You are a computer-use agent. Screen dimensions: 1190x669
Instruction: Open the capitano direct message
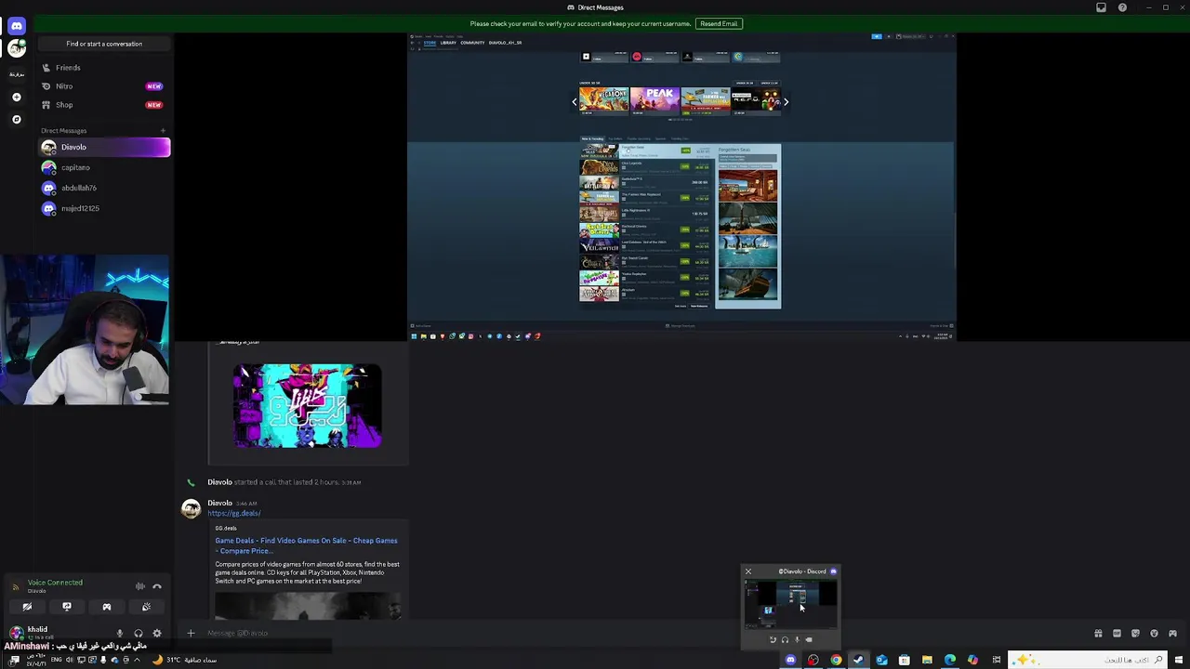point(105,167)
